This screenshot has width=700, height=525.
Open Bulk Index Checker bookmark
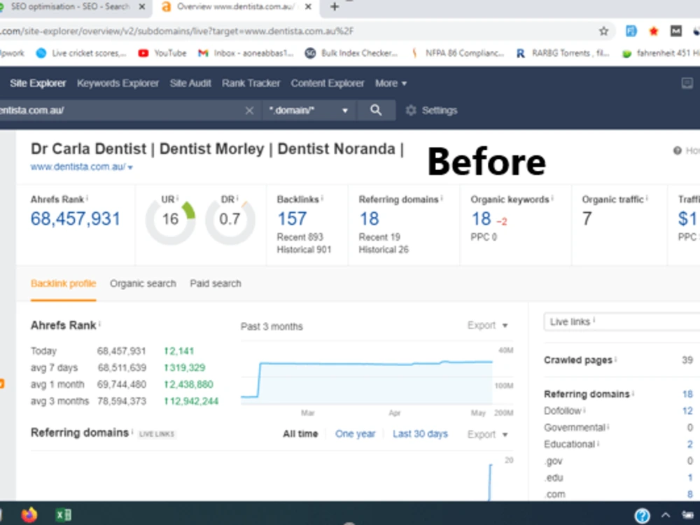coord(351,53)
